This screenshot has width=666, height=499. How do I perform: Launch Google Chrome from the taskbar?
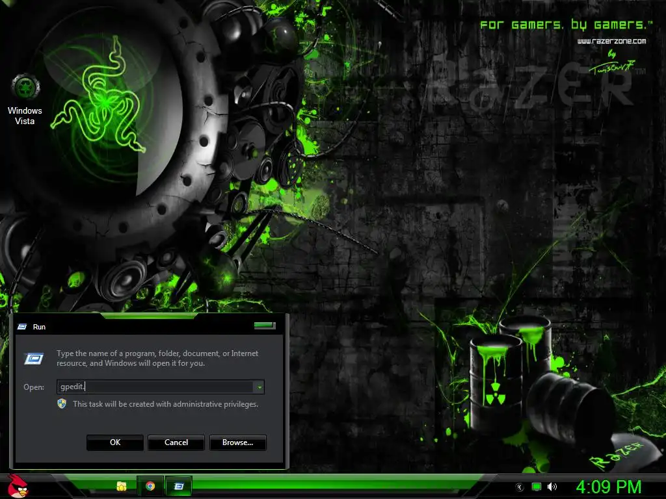click(x=150, y=486)
